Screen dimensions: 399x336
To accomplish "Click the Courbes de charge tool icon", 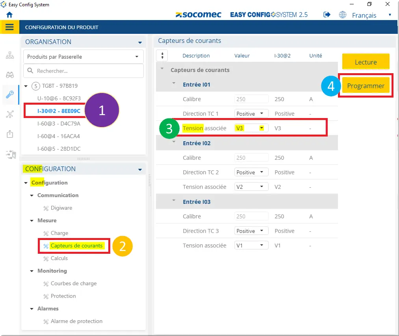I will point(46,284).
